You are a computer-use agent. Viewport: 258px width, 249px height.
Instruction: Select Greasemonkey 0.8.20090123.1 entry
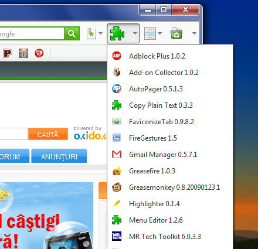point(170,187)
